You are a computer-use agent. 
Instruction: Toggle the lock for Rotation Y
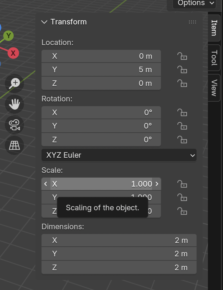click(182, 126)
